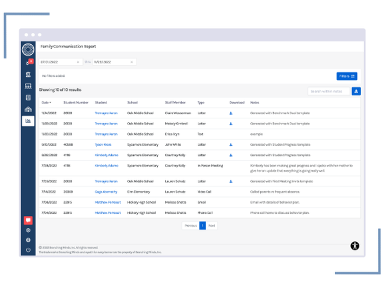Select the highlighted reports chart icon

(28, 121)
